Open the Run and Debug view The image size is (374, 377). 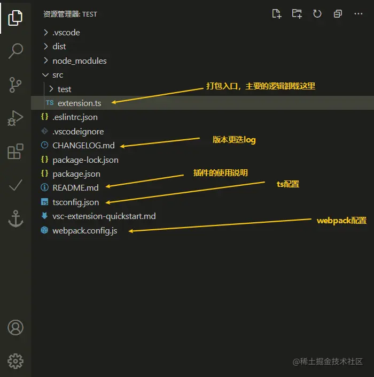click(15, 118)
